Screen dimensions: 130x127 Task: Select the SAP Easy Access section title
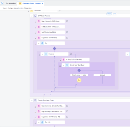44,16
